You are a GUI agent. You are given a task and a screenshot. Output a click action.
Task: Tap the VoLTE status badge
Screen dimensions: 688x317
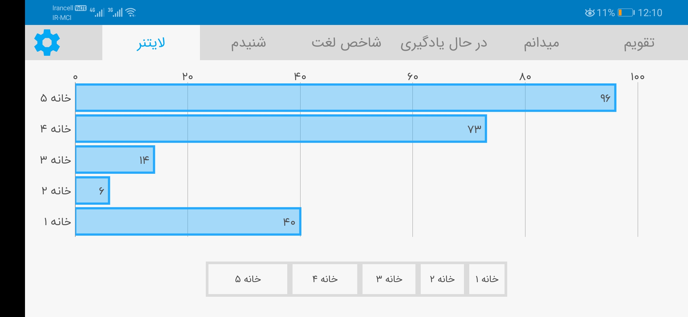coord(81,8)
